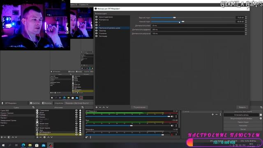Click the По умолчанию defaults button
Image resolution: width=263 pixels, height=148 pixels.
tap(139, 107)
